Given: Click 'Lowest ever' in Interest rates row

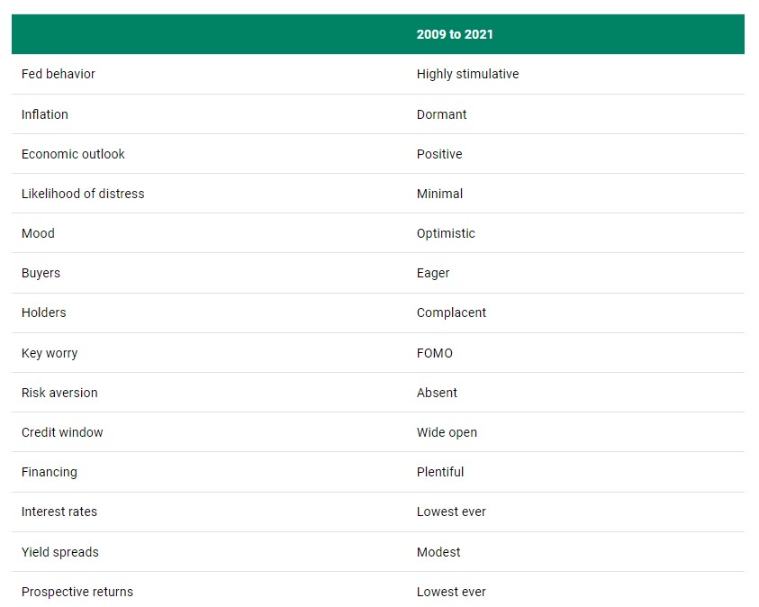Looking at the screenshot, I should pyautogui.click(x=451, y=512).
